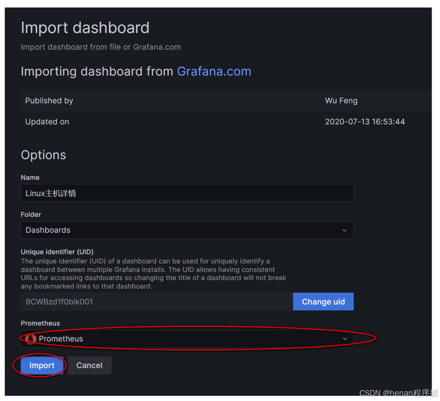Click the 'Updated on' row label
Screen dimensions: 440x401
click(47, 122)
